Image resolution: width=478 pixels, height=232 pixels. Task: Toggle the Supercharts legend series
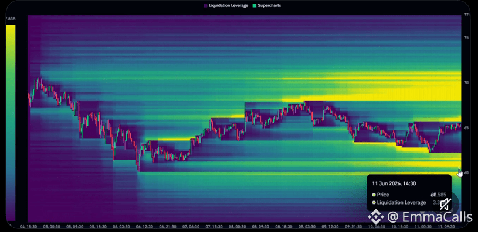point(267,5)
